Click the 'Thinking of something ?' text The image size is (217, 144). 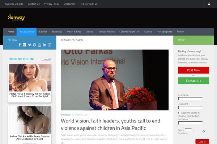click(190, 51)
